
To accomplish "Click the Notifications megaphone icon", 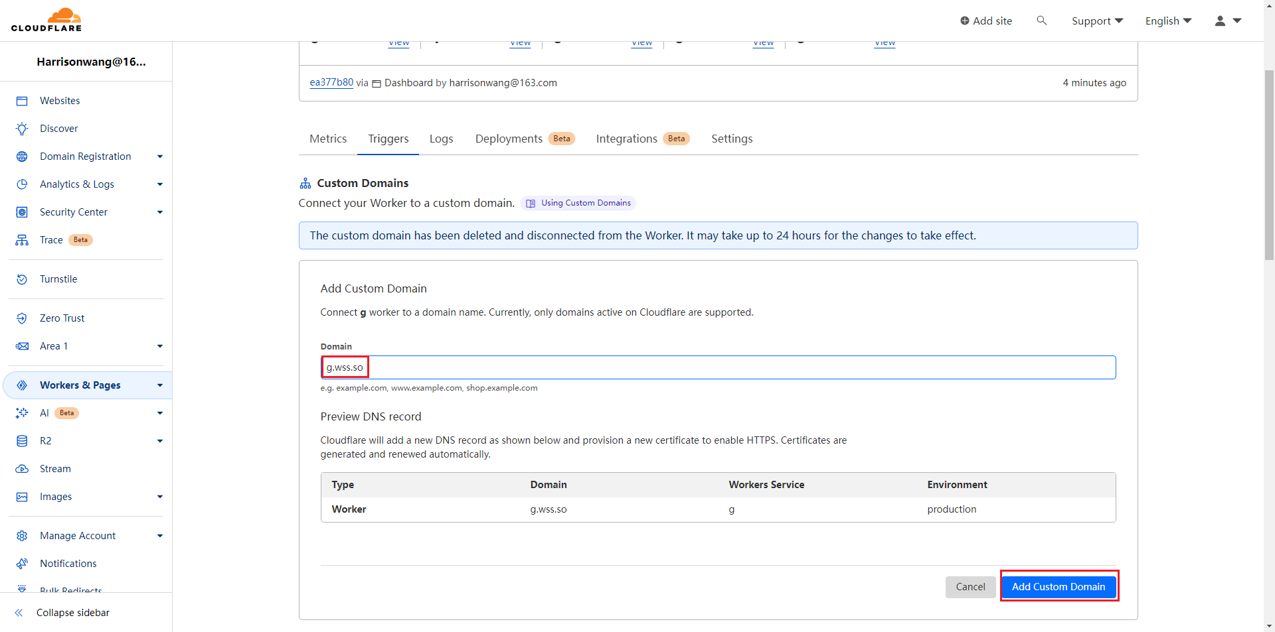I will tap(22, 564).
